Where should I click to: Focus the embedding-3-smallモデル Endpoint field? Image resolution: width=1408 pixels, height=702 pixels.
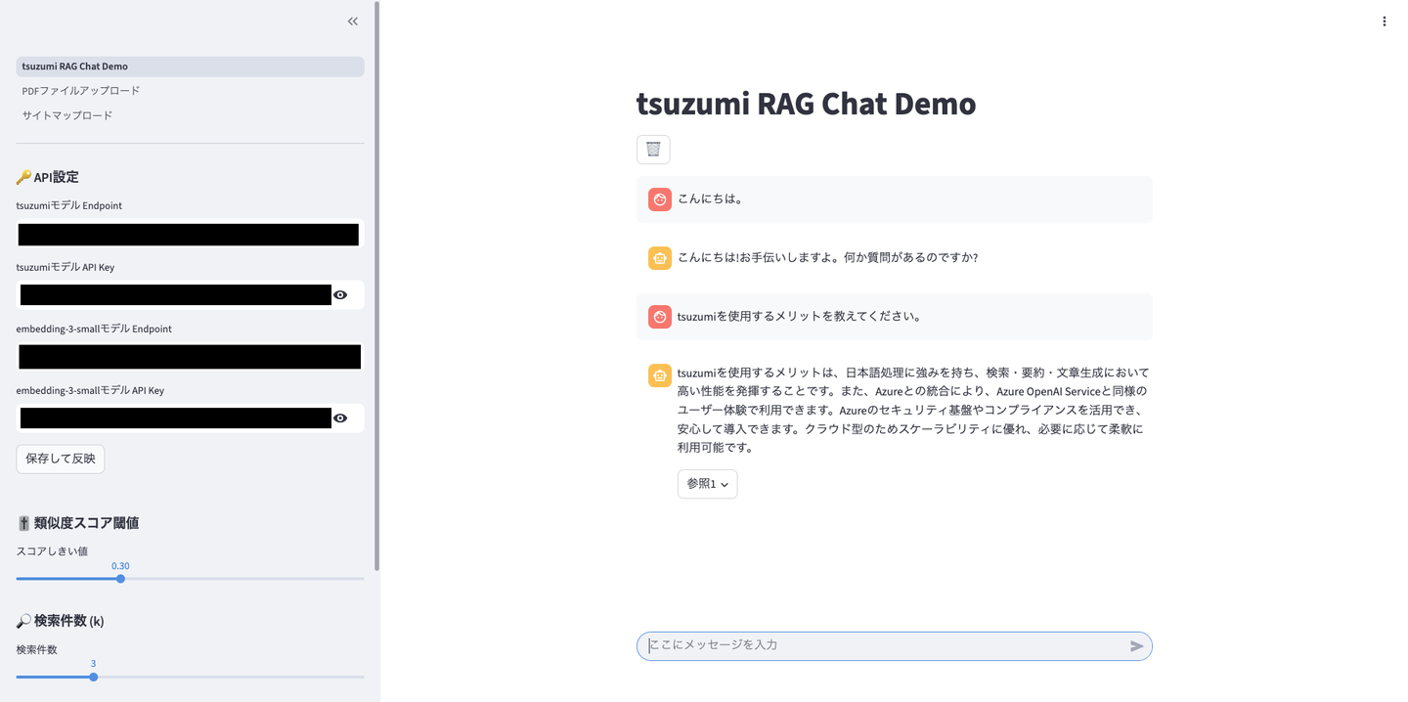point(190,357)
